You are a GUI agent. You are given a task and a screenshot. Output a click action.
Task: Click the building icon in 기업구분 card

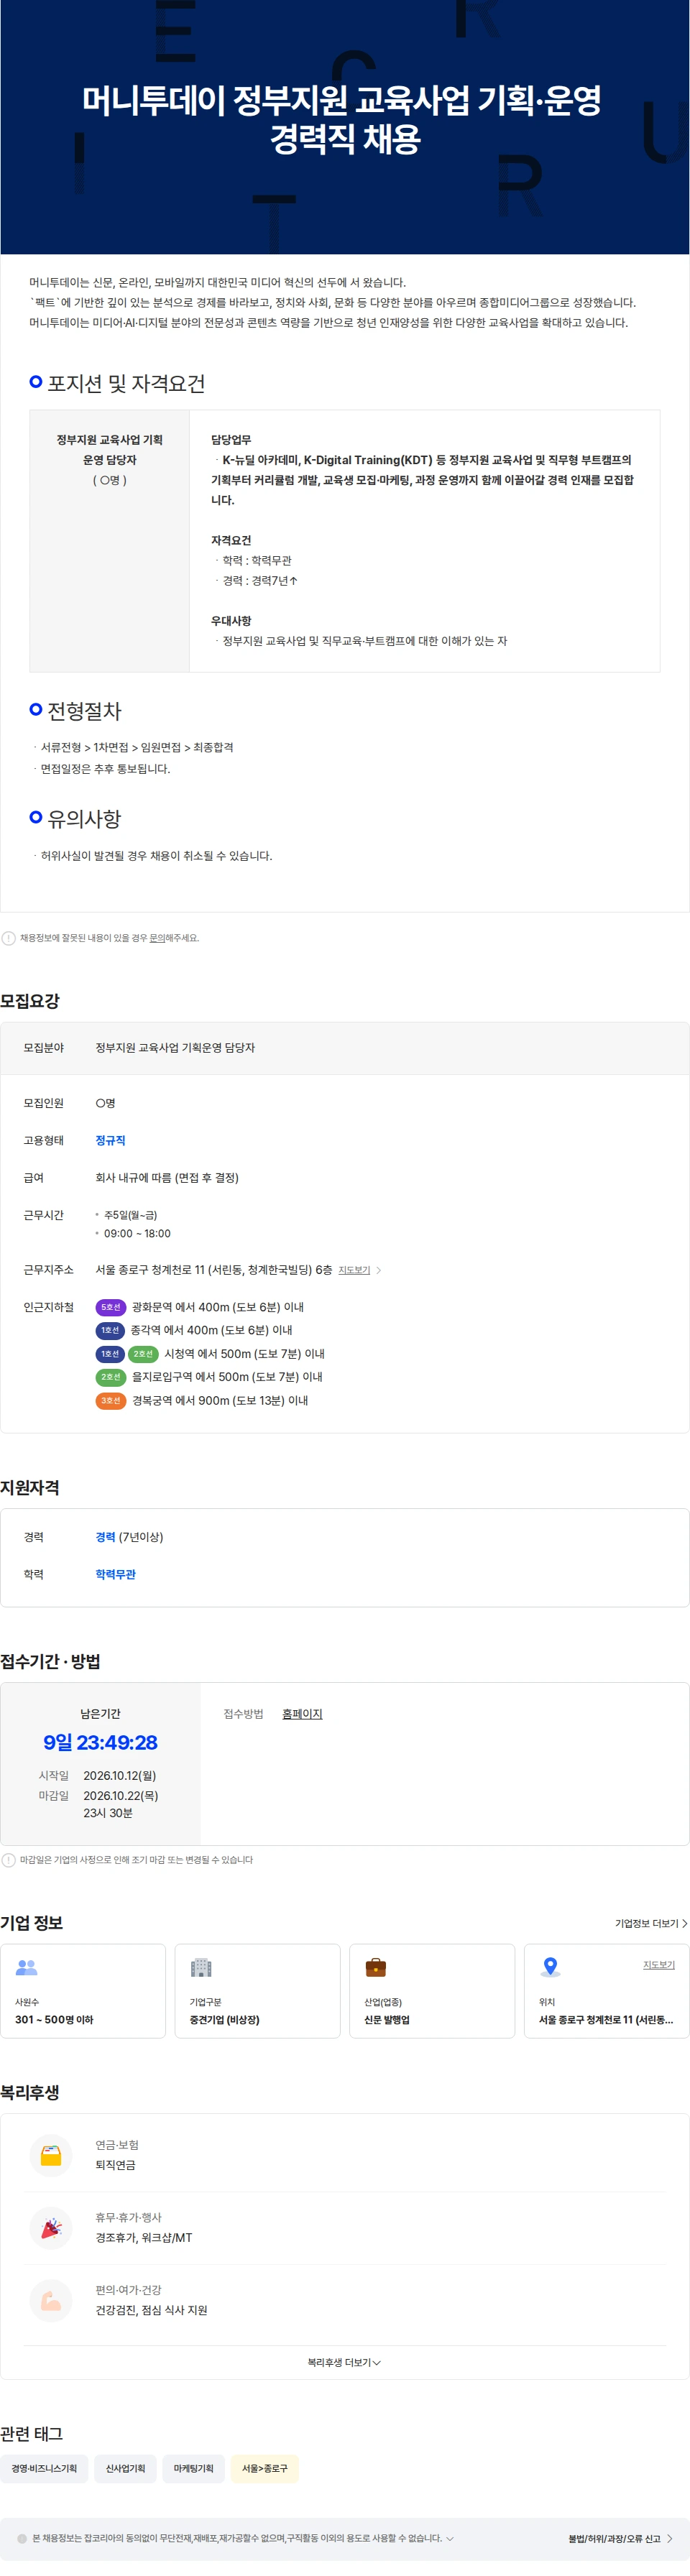pos(201,1967)
